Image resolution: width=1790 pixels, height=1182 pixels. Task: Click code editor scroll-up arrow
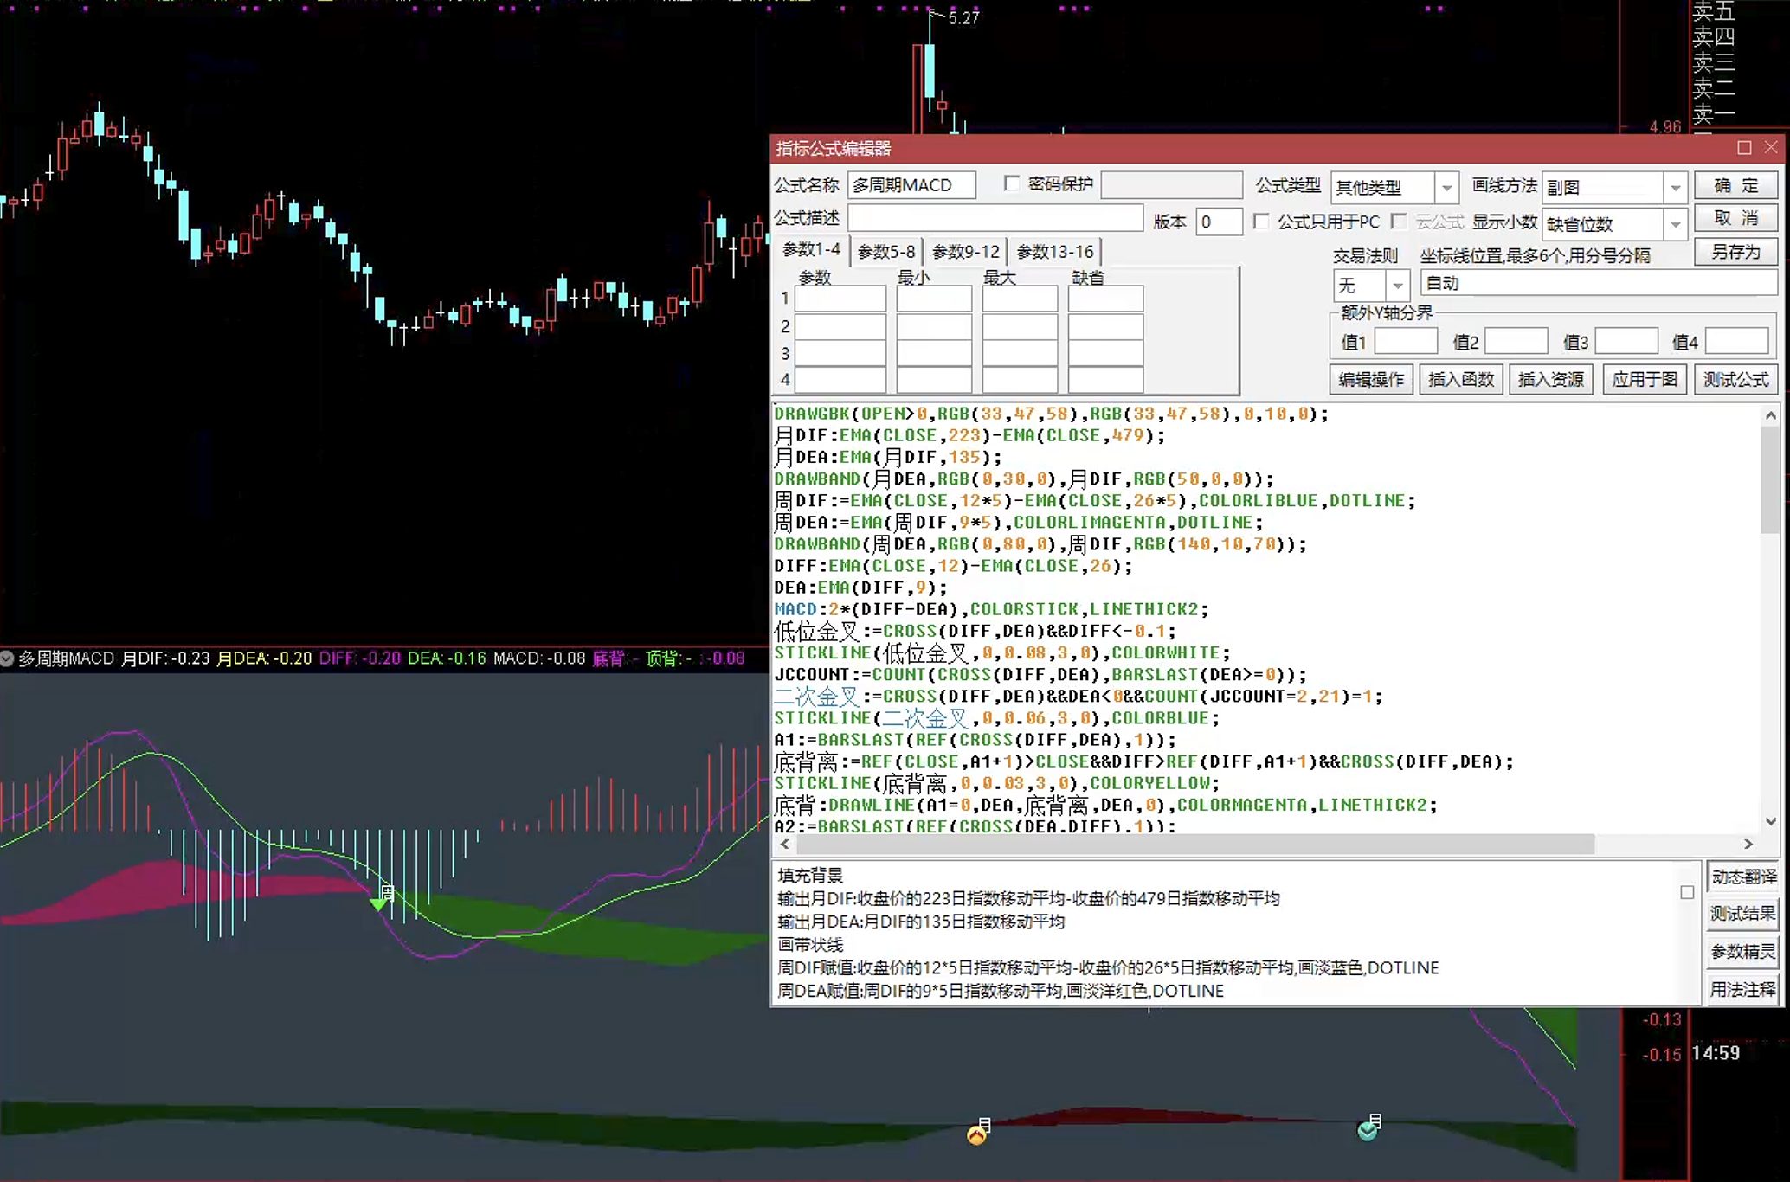click(x=1770, y=416)
